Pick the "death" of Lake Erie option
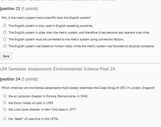The image size is (161, 127). coord(5,119)
